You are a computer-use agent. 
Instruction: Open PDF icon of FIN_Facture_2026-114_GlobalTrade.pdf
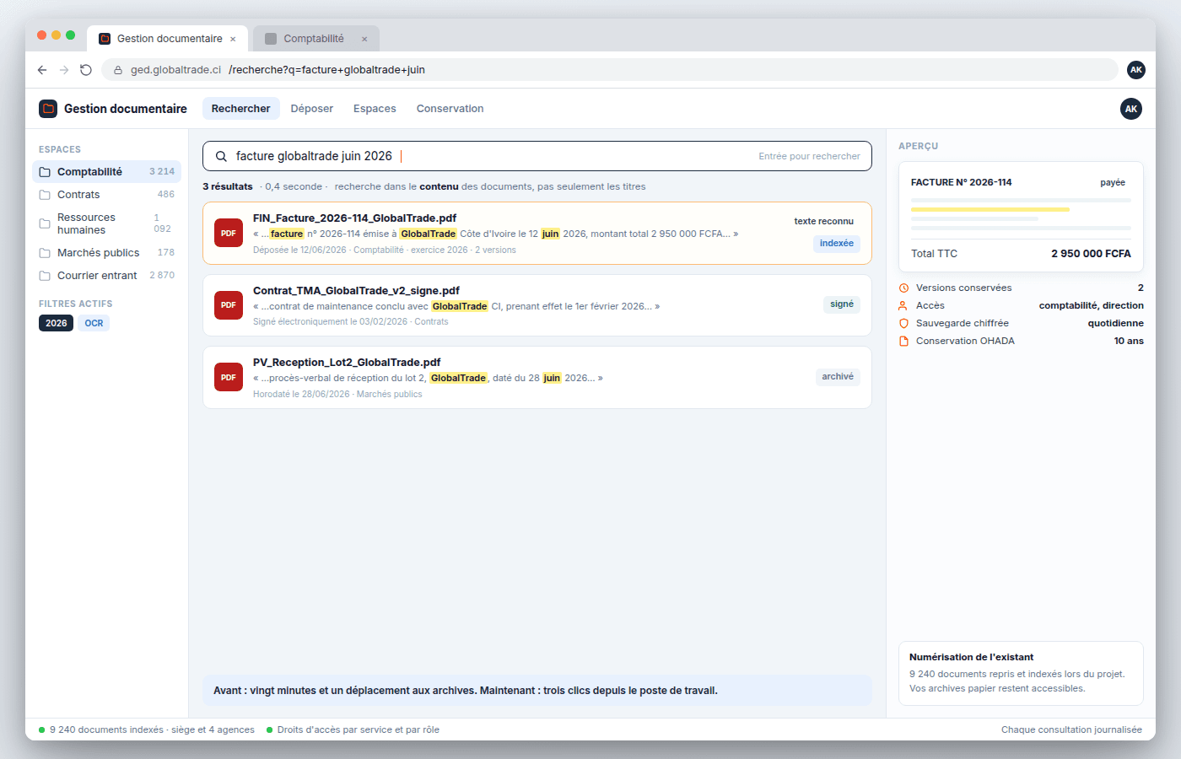click(x=229, y=234)
